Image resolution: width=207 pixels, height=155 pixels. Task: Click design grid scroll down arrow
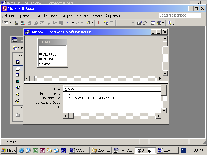[164, 111]
